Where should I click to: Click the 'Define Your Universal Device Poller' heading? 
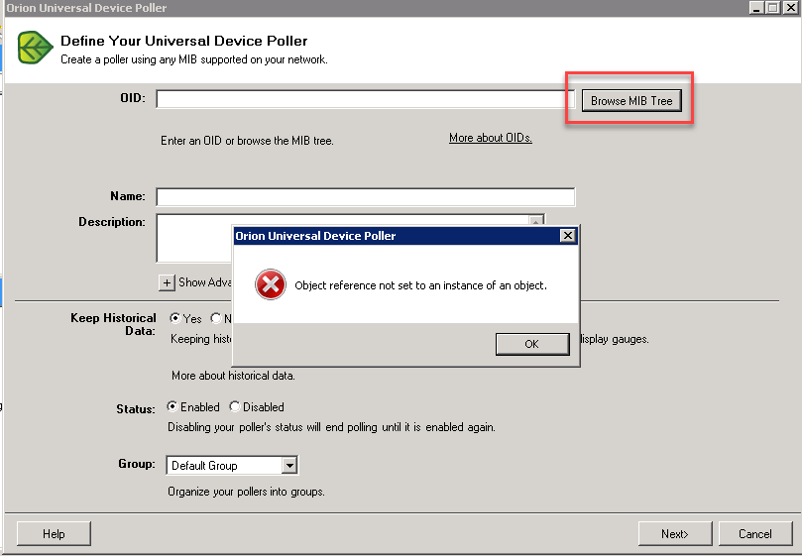click(x=184, y=41)
